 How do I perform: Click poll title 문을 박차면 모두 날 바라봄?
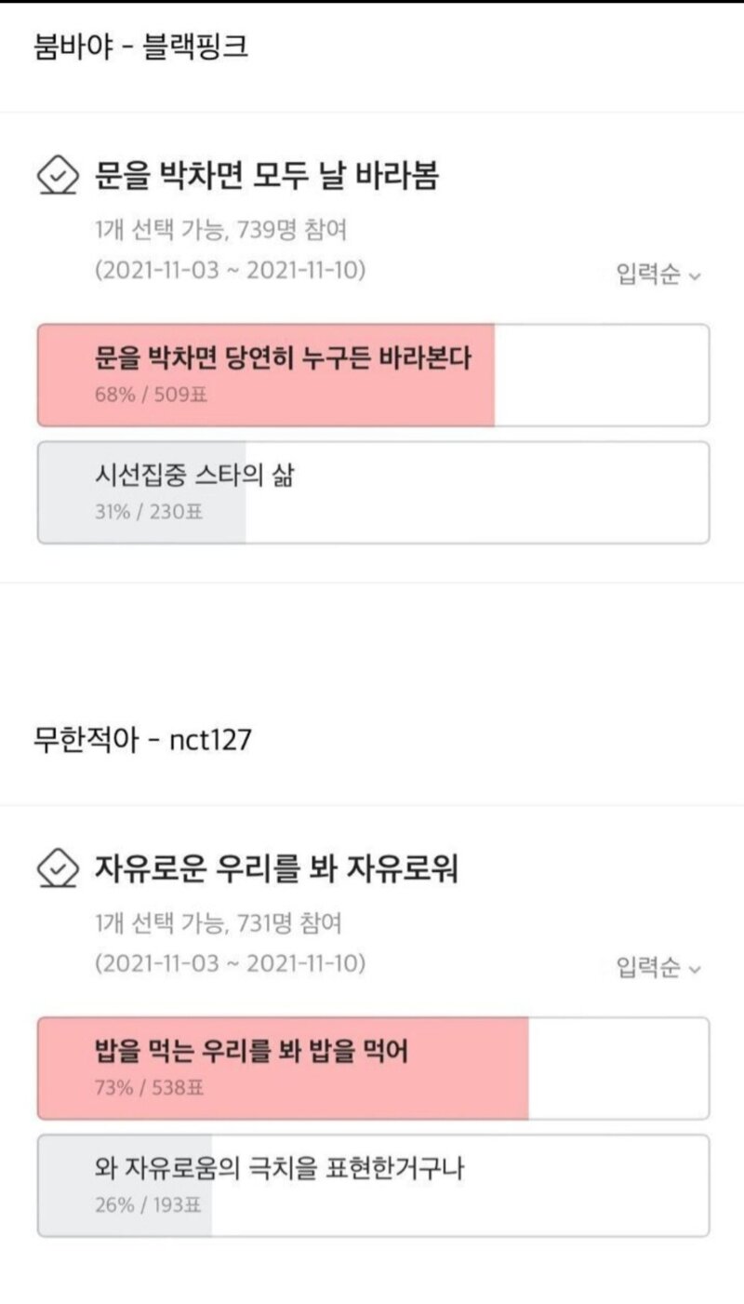click(x=267, y=175)
